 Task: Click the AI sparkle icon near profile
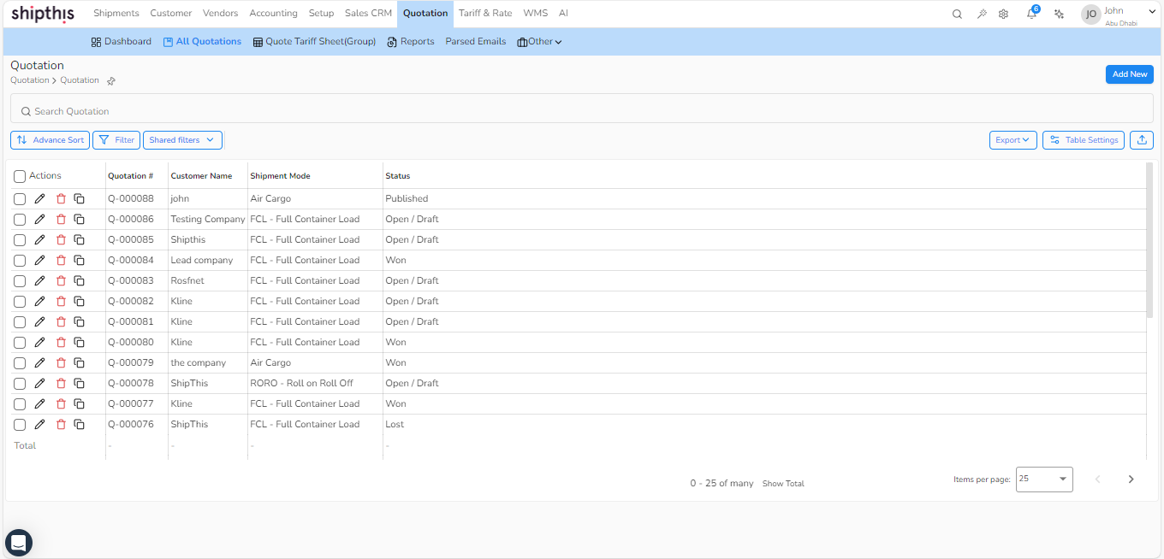pyautogui.click(x=1059, y=14)
